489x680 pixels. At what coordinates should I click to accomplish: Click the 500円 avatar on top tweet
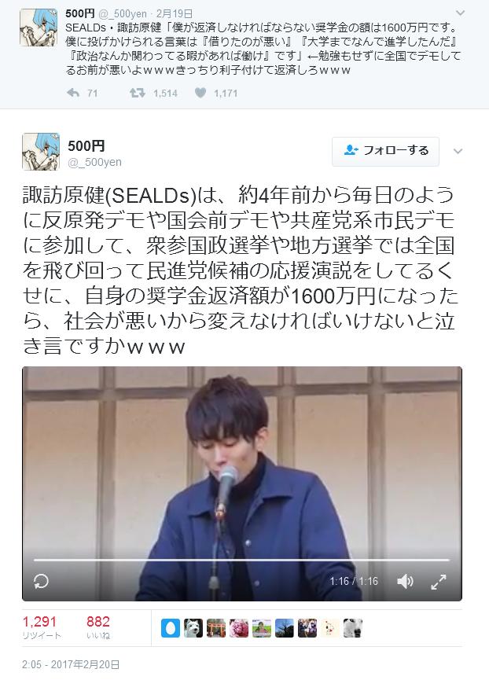pos(39,28)
